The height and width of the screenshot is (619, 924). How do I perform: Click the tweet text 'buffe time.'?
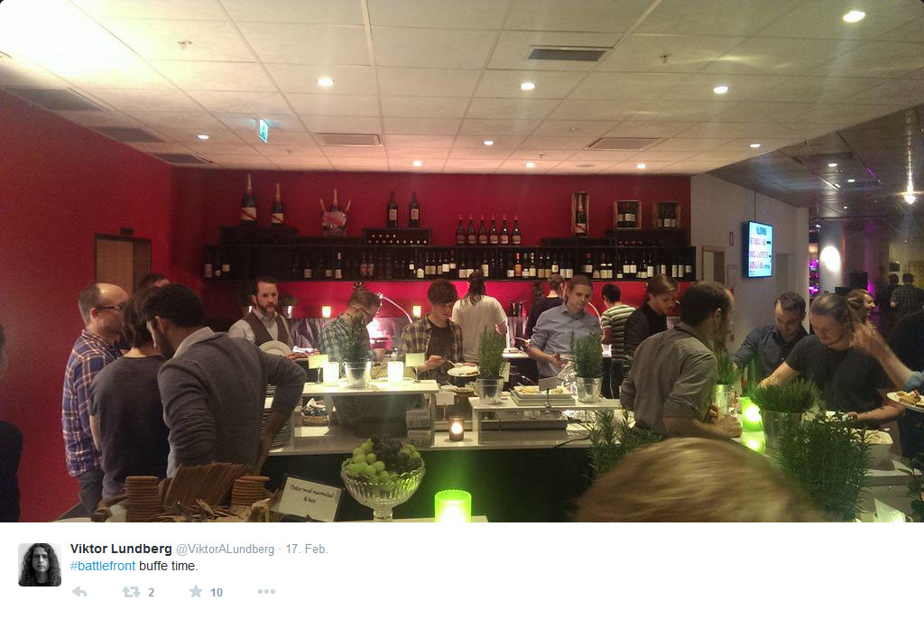pos(169,566)
